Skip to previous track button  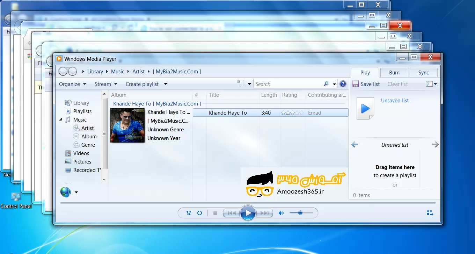(x=231, y=213)
